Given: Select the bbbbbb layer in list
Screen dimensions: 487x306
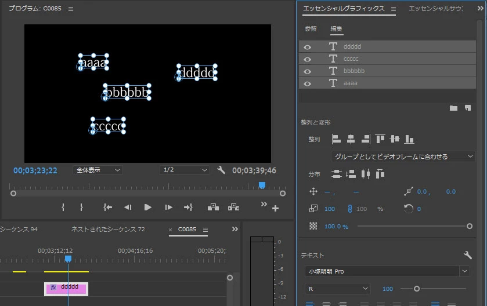Looking at the screenshot, I should [x=387, y=71].
